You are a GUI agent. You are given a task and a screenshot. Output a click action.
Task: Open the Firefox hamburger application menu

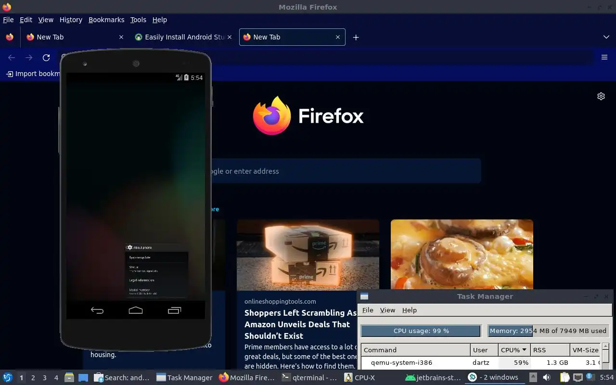point(604,57)
